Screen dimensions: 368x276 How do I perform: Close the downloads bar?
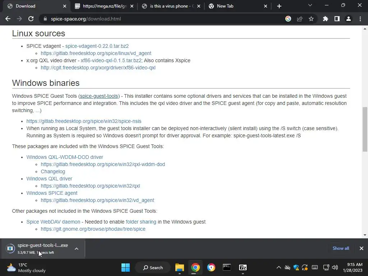[362, 248]
